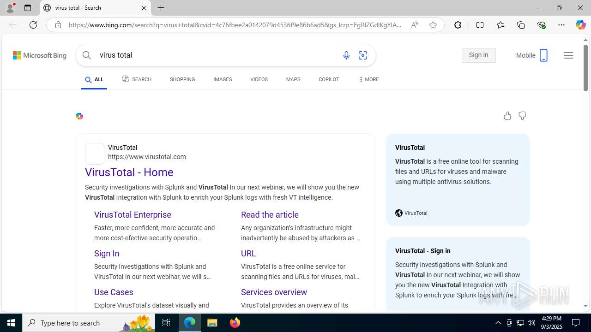
Task: Toggle Split screen view
Action: click(x=480, y=25)
